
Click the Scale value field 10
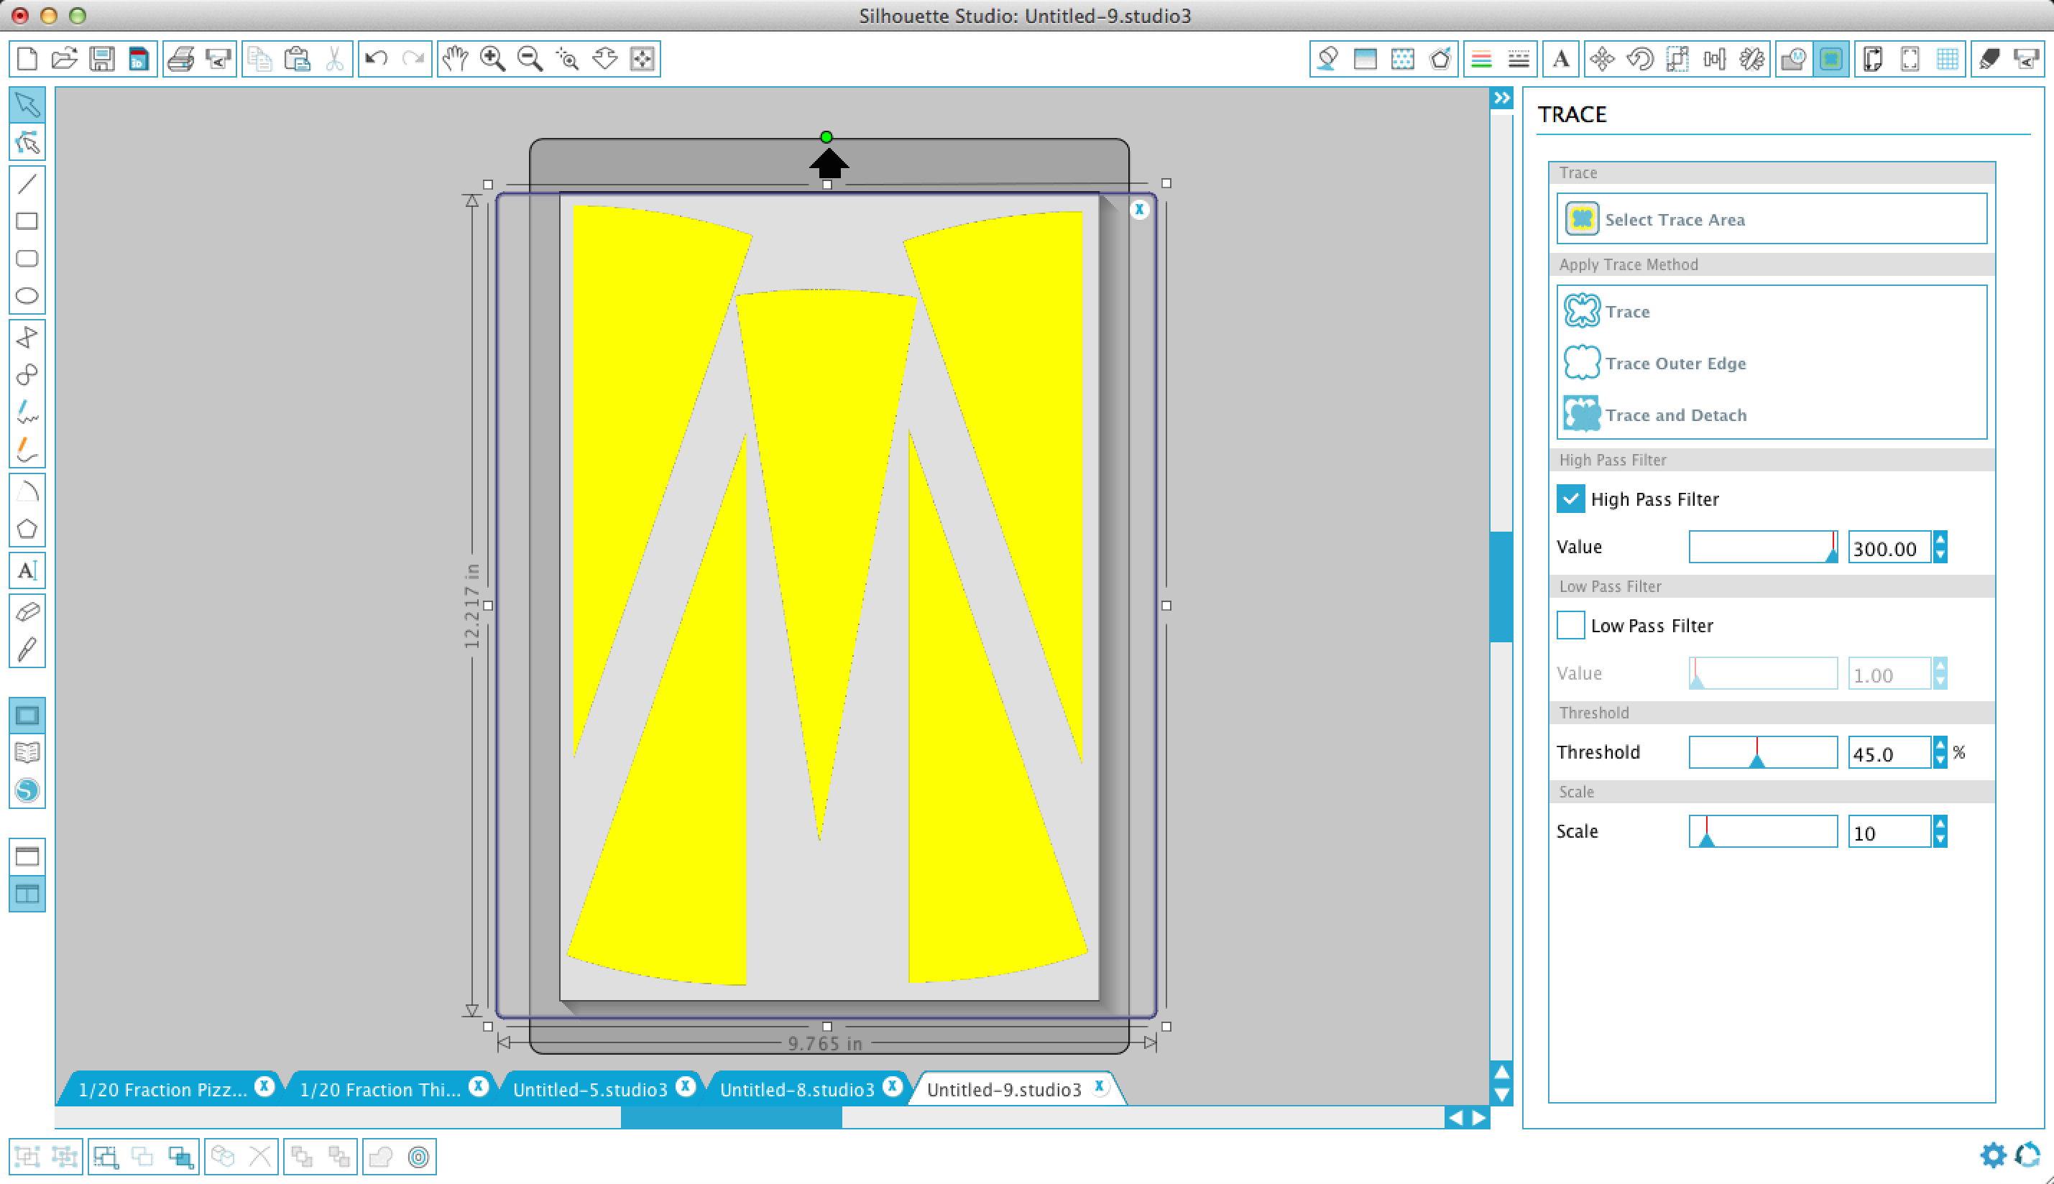click(1889, 832)
